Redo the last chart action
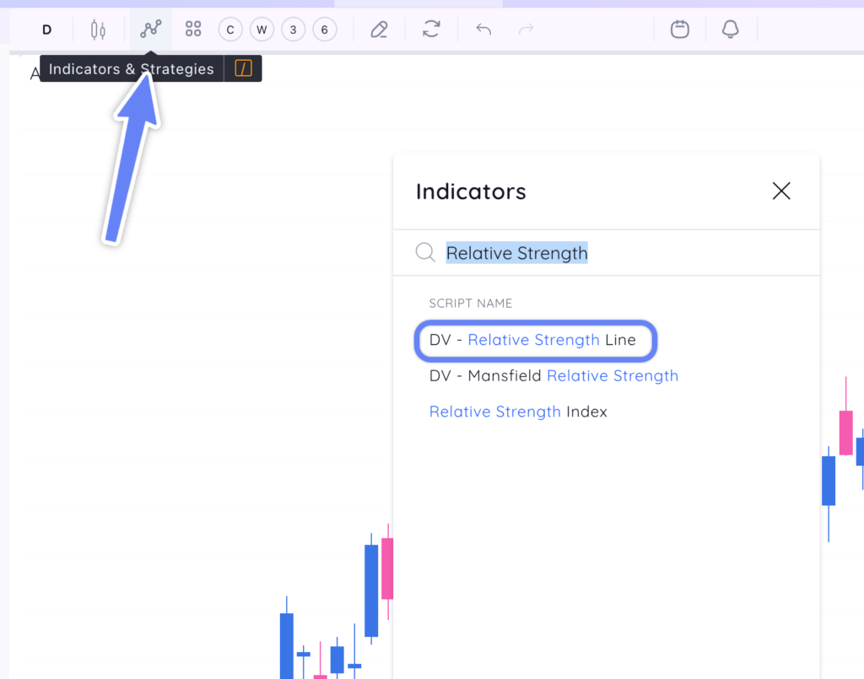Screen dimensions: 864x679 [x=526, y=29]
